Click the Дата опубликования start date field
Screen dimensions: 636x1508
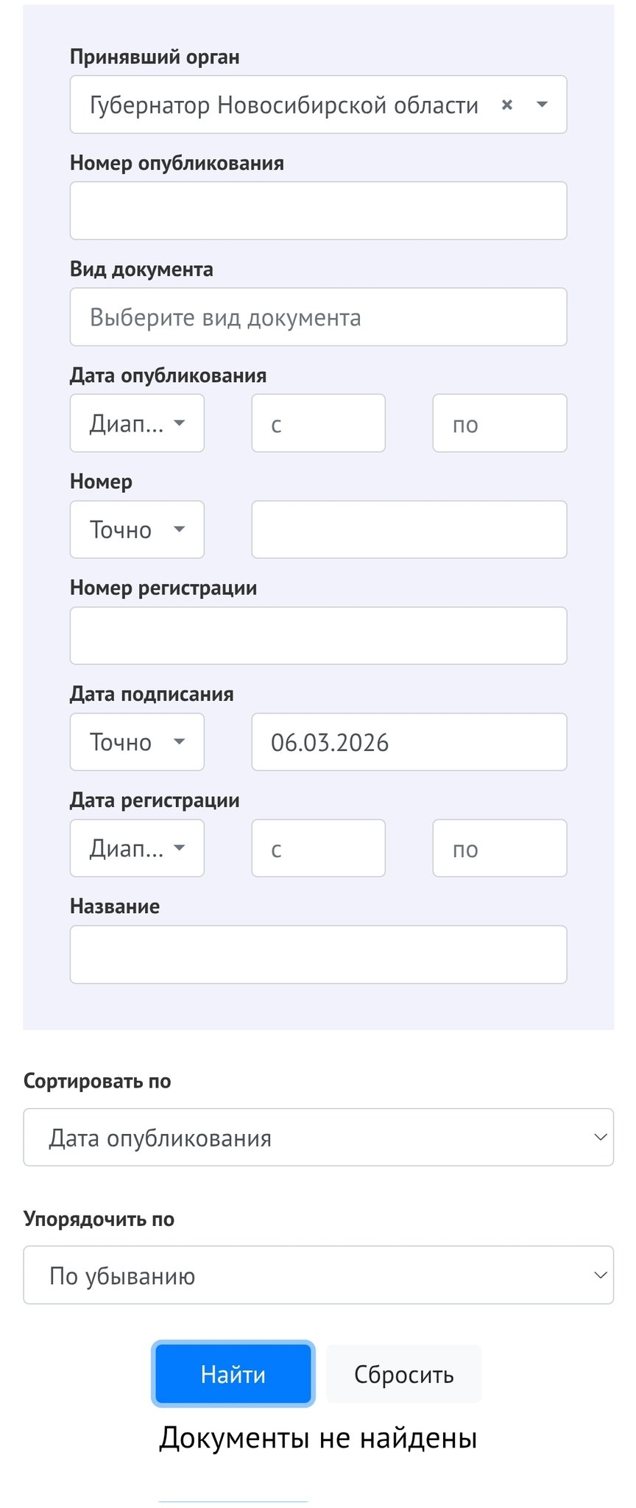pos(318,423)
